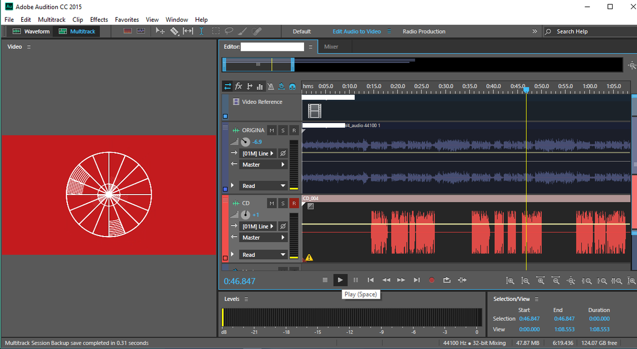Show the spectral frequency display
The height and width of the screenshot is (349, 637).
click(x=127, y=31)
